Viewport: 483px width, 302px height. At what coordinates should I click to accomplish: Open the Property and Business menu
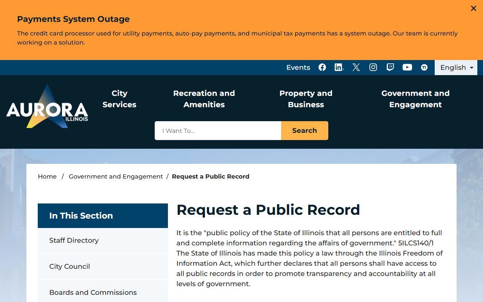point(306,99)
